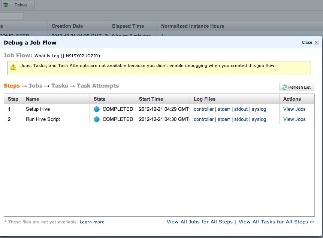This screenshot has height=238, width=323.
Task: Click the Start Time column header
Action: (x=151, y=99)
